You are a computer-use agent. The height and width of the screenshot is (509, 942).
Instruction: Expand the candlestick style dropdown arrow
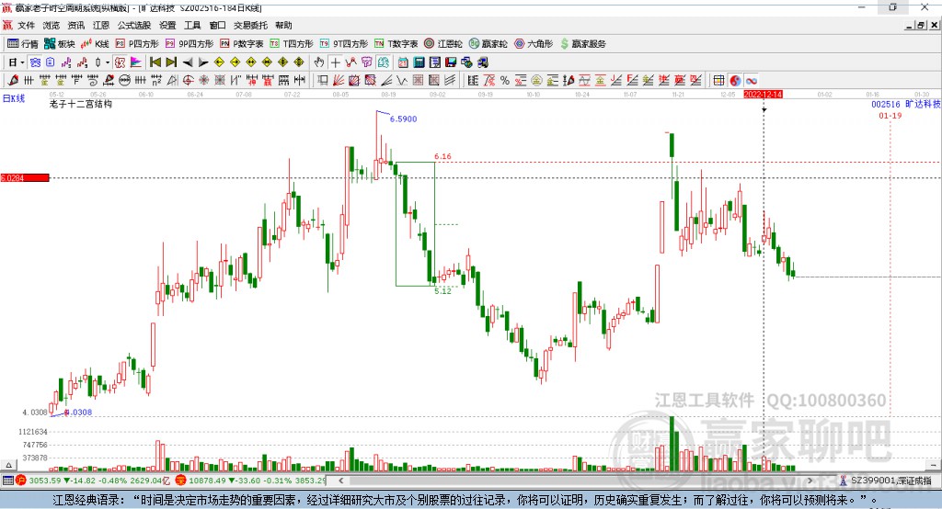[108, 62]
